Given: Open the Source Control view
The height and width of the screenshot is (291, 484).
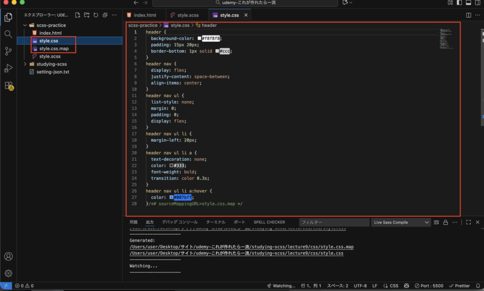Looking at the screenshot, I should click(8, 51).
